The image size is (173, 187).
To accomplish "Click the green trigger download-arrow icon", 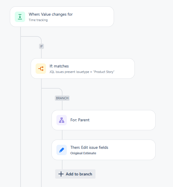I will point(20,17).
